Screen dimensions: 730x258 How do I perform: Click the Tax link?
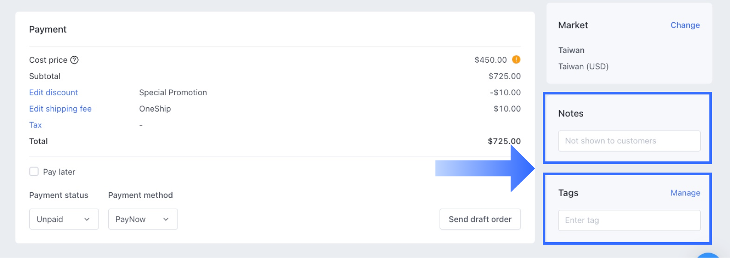click(x=35, y=125)
